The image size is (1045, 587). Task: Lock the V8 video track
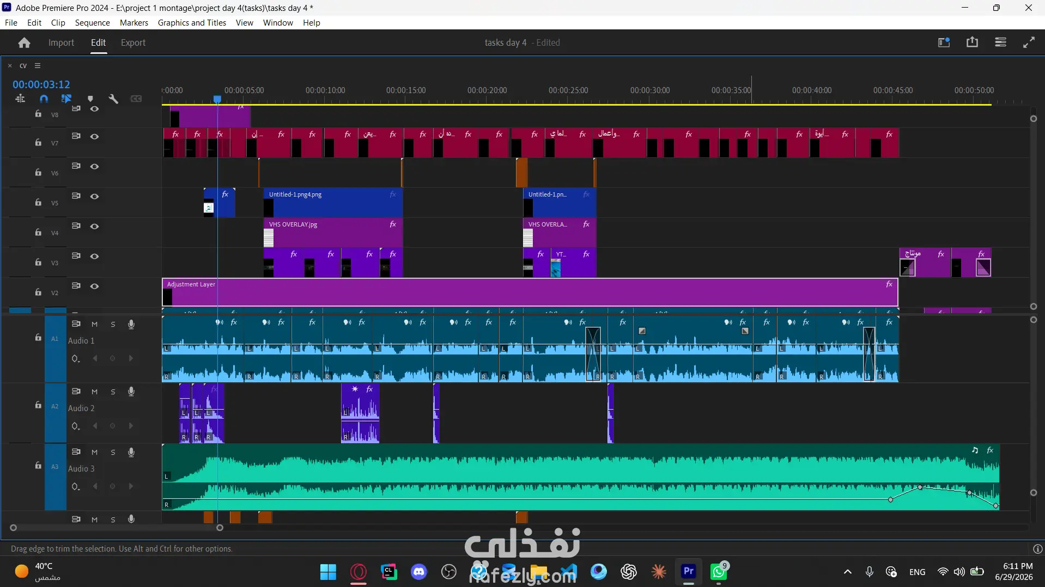(38, 114)
